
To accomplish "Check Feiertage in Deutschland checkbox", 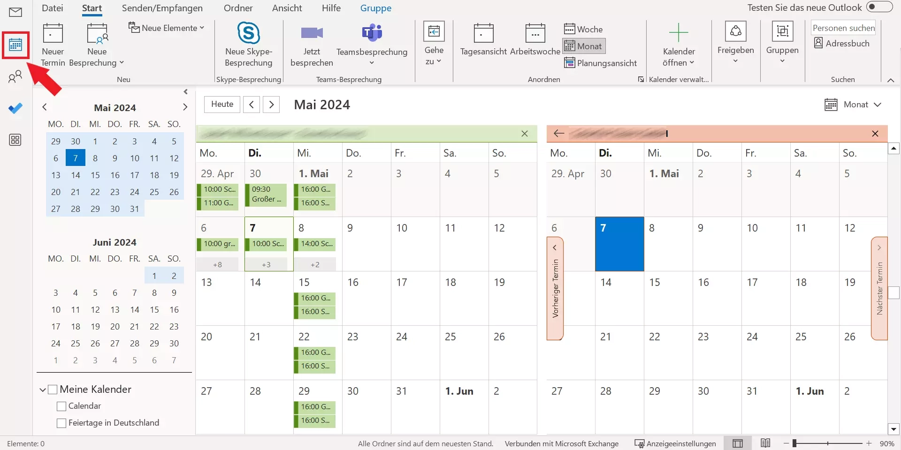I will (x=61, y=423).
